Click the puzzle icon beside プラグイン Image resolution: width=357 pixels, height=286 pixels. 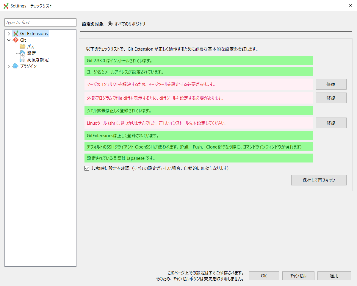pyautogui.click(x=15, y=66)
